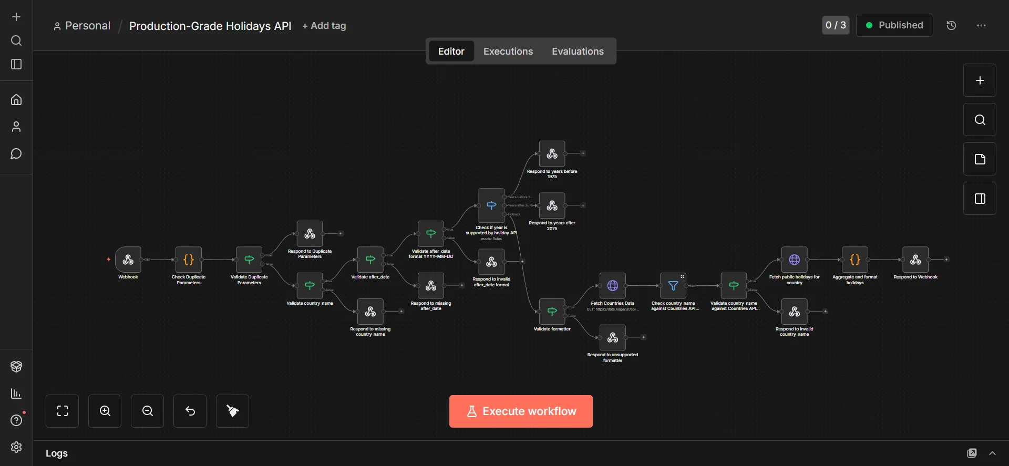Open the three-dot workflow options menu

981,25
